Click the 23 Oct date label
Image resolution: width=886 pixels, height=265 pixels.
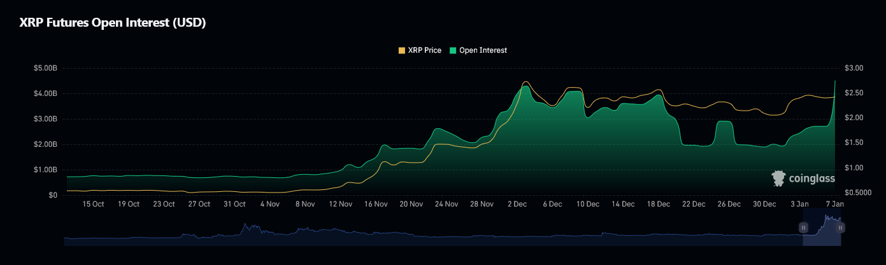point(164,204)
